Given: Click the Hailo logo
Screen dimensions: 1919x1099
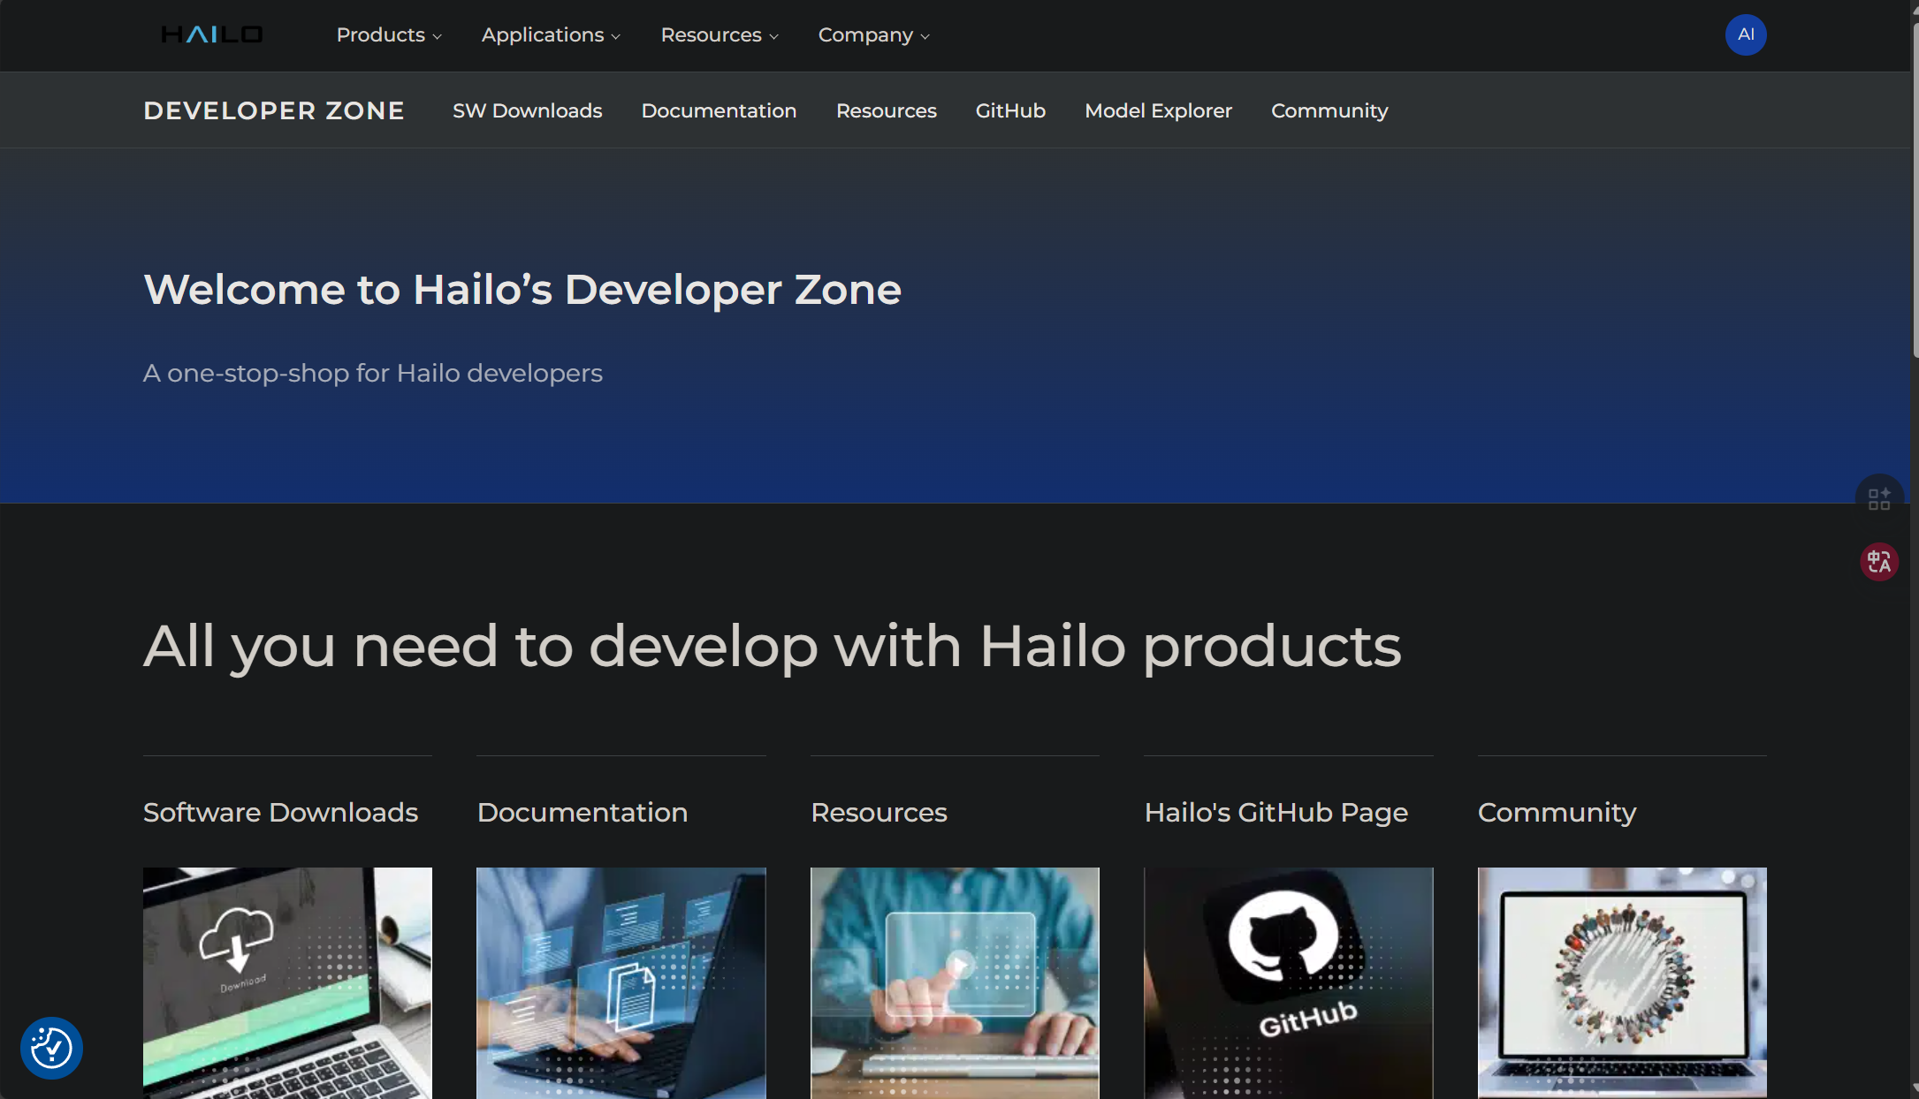Looking at the screenshot, I should pos(211,34).
